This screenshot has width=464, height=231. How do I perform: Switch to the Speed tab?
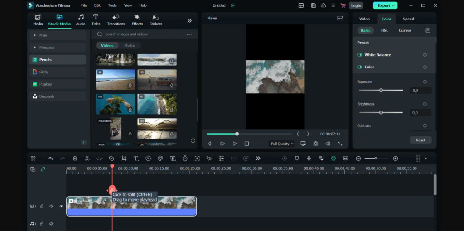point(408,19)
